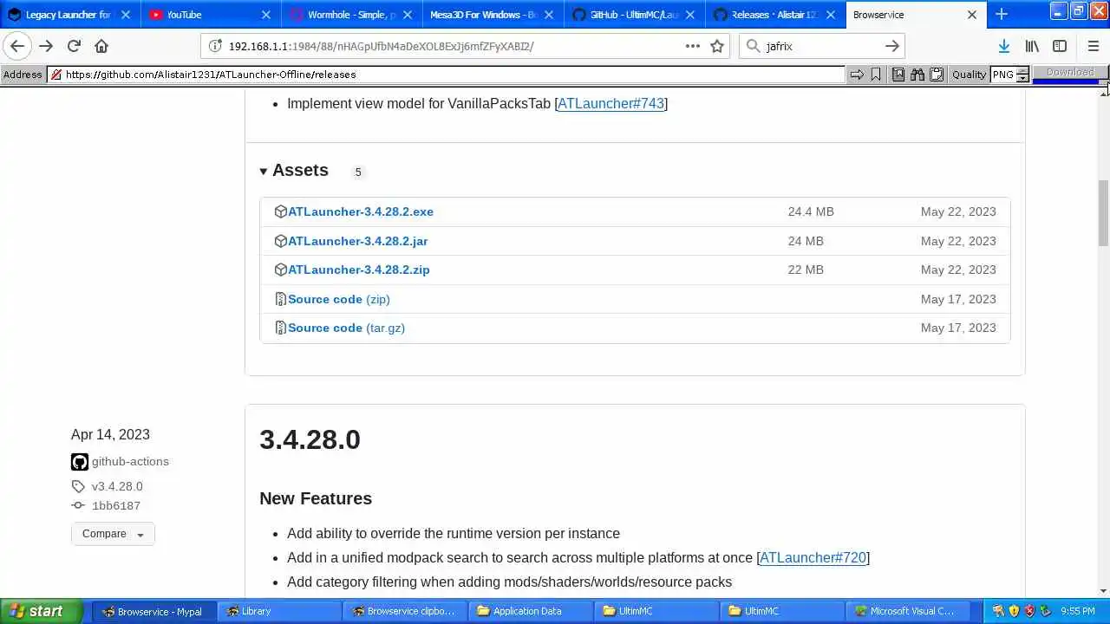Download ATLauncher-3.4.28.2.exe
The height and width of the screenshot is (624, 1110).
361,211
